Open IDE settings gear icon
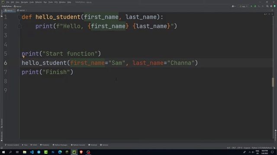277x155 pixels. click(x=271, y=6)
